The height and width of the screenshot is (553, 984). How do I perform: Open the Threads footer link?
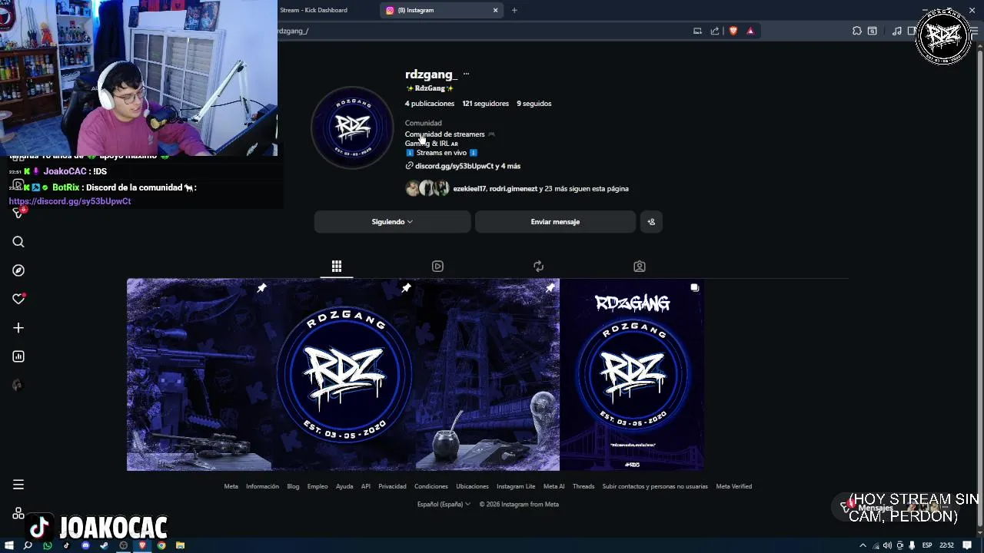coord(583,486)
